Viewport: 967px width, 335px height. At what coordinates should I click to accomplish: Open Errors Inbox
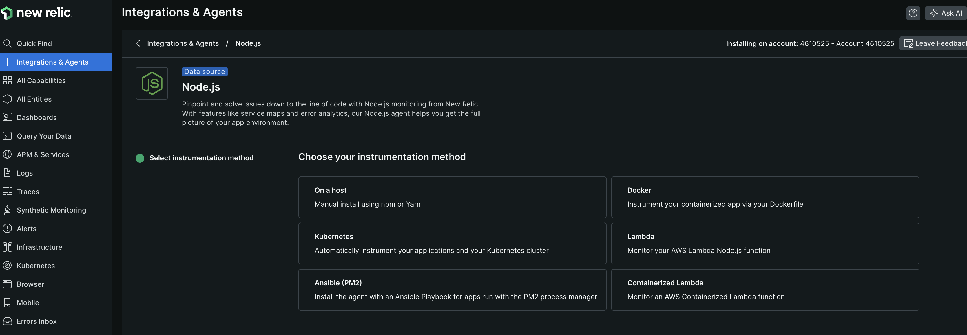pos(56,321)
